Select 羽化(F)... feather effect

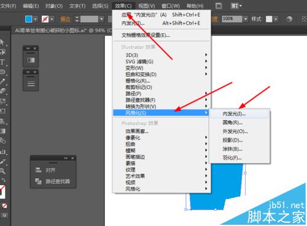pyautogui.click(x=239, y=157)
